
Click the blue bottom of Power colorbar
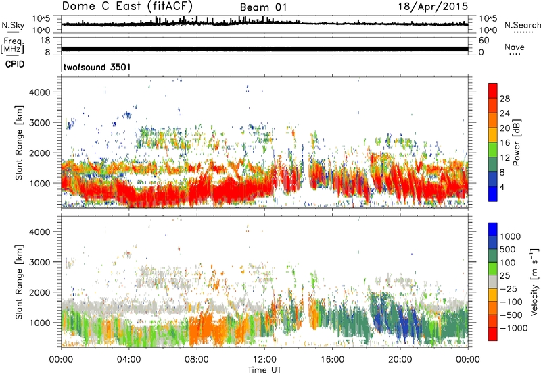[493, 194]
